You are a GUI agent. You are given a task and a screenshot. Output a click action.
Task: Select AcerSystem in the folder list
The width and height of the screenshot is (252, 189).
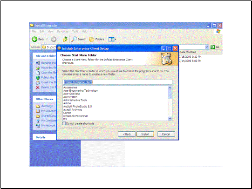70,97
